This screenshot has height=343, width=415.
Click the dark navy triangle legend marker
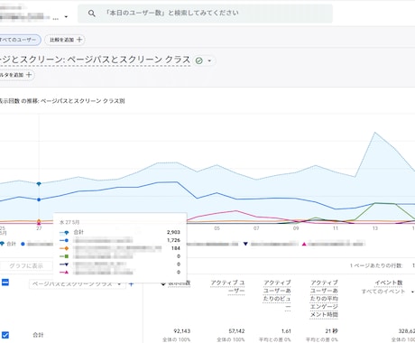click(x=245, y=244)
